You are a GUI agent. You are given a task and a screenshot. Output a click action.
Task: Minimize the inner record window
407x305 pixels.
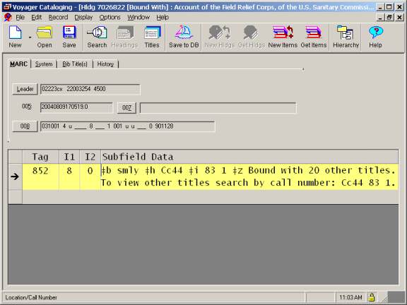pos(381,18)
